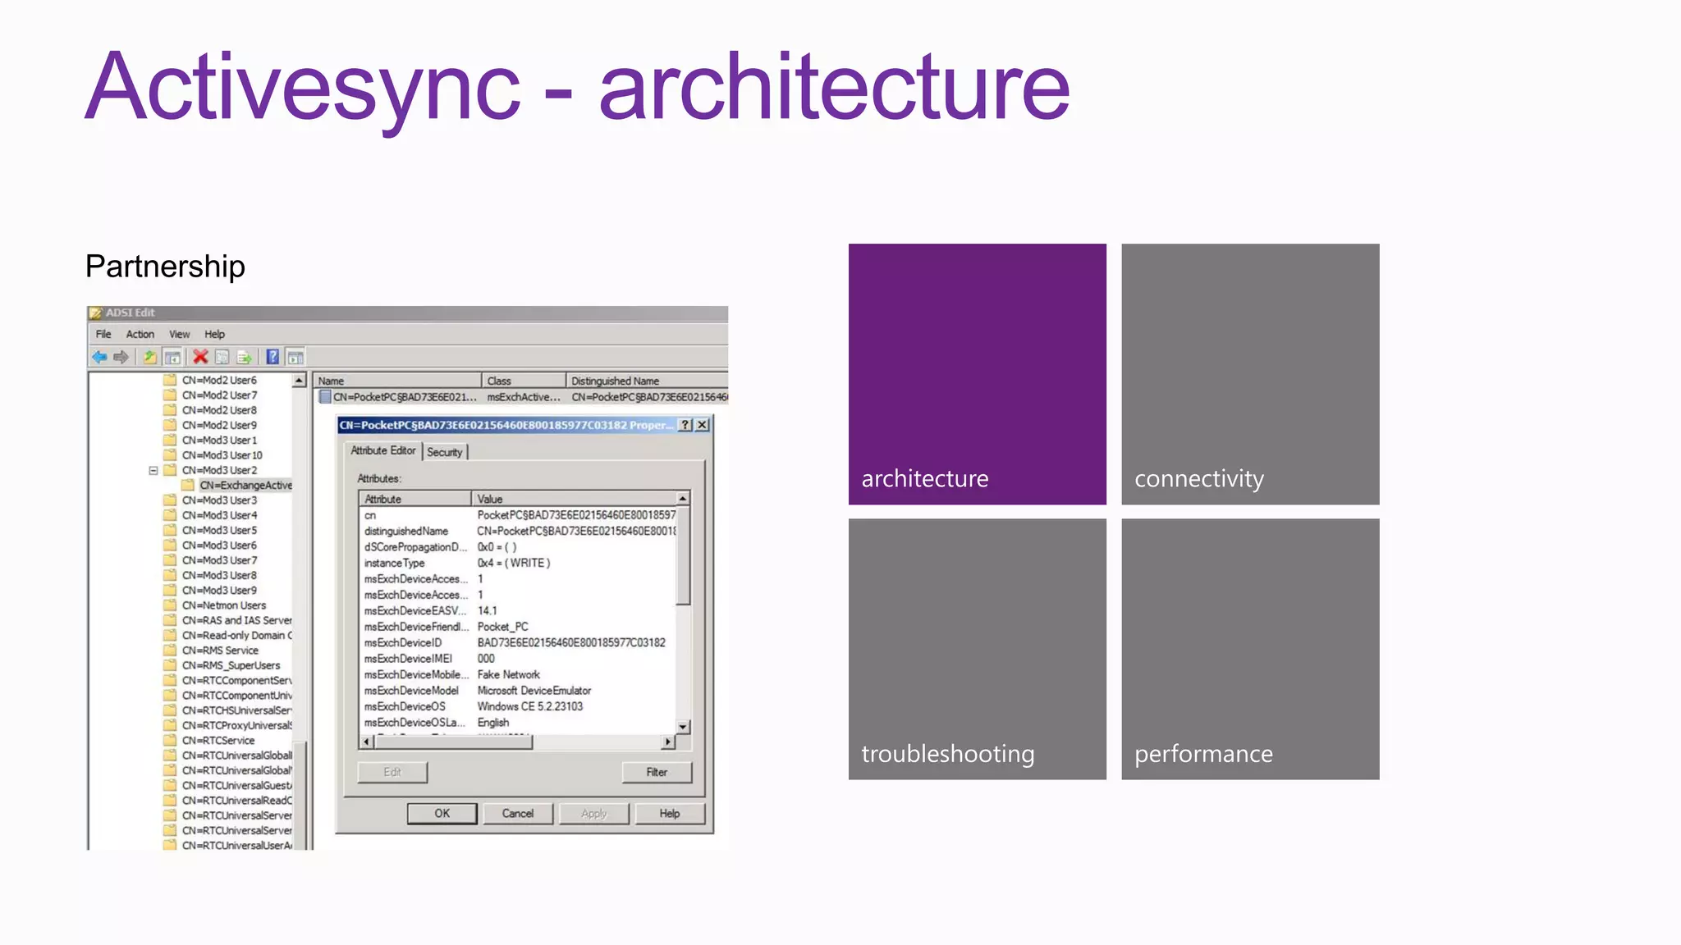The height and width of the screenshot is (945, 1681).
Task: Click the attribute list horizontal scroll left arrow
Action: point(366,742)
